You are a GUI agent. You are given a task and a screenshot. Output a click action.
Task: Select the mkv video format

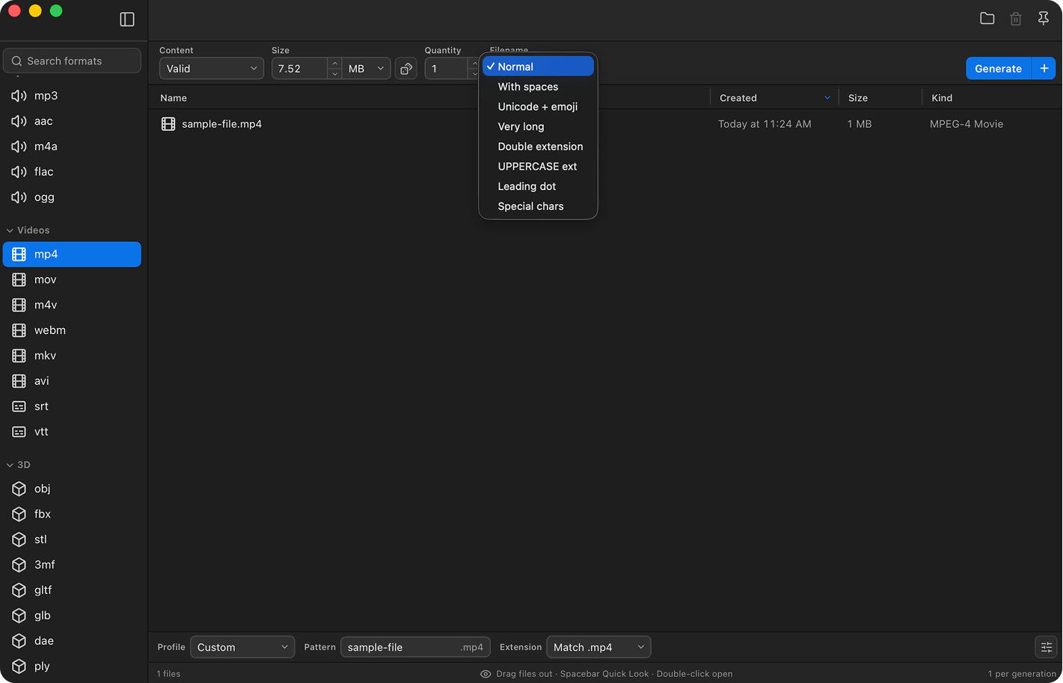[x=72, y=356]
